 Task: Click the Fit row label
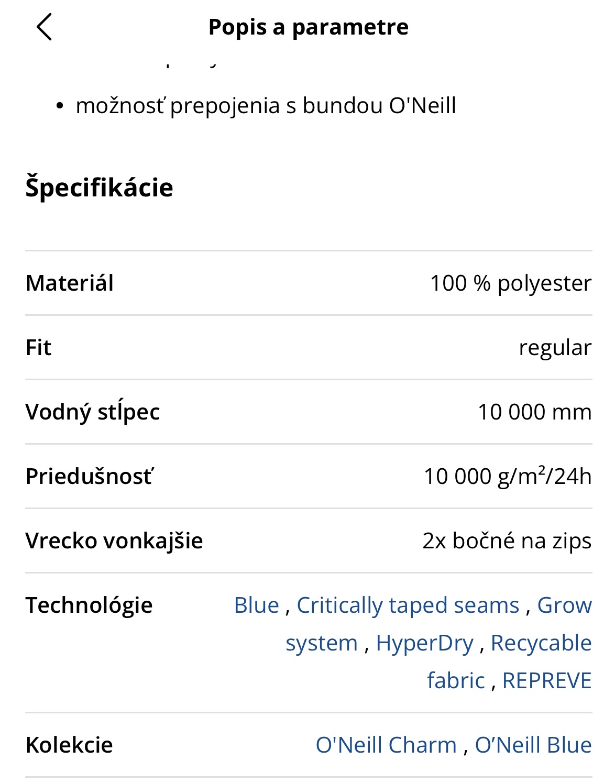[x=39, y=347]
